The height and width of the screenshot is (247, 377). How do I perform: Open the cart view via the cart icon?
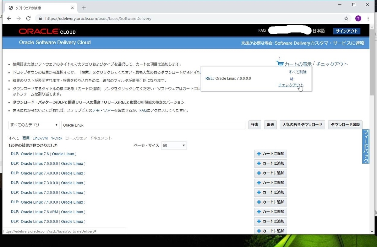(280, 63)
